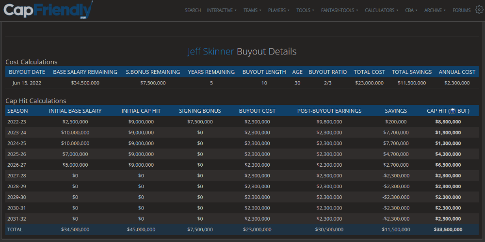Image resolution: width=485 pixels, height=242 pixels.
Task: Expand the PLAYERS menu
Action: pos(279,10)
